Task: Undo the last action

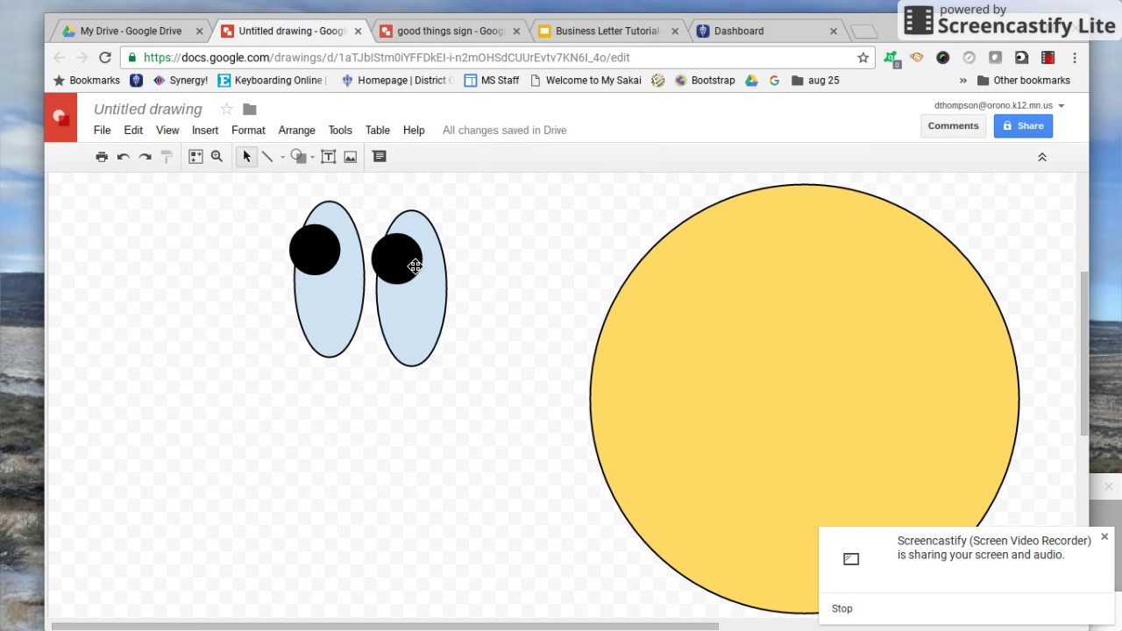Action: pos(124,156)
